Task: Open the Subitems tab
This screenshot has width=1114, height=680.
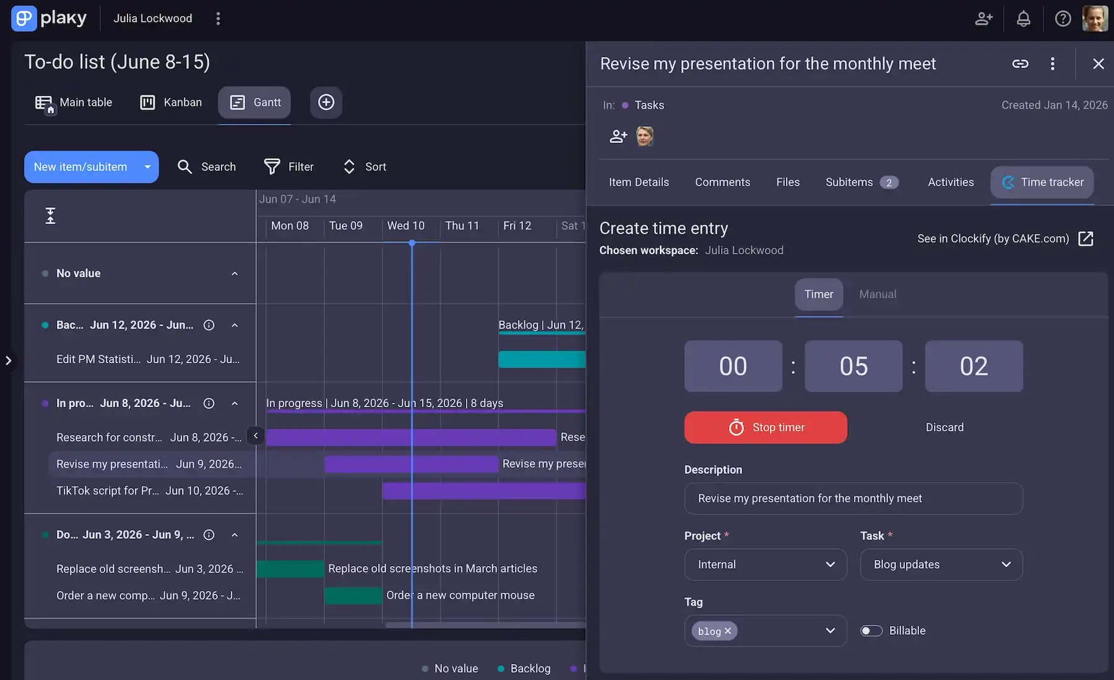Action: tap(861, 182)
